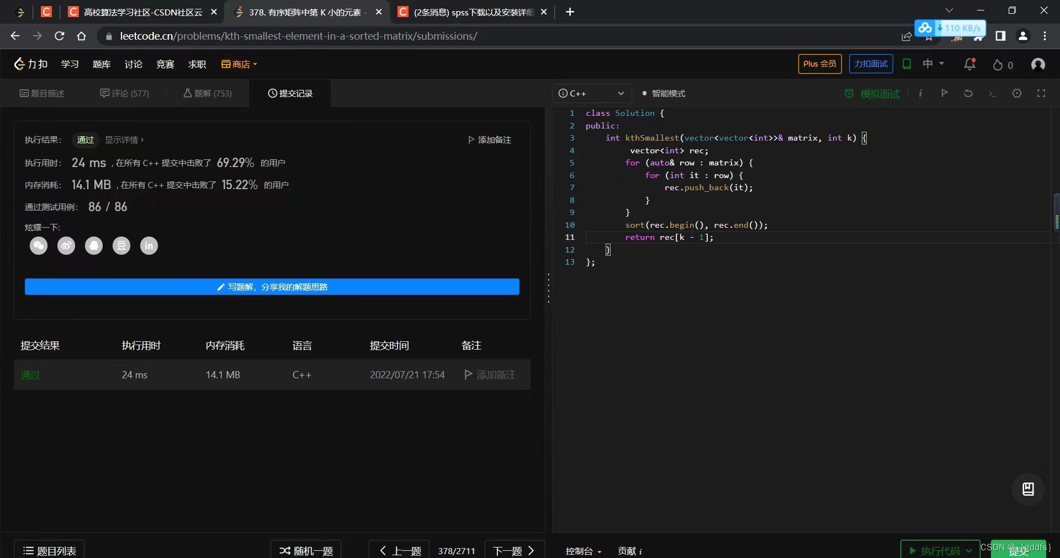Screen dimensions: 1060x558
Task: Share result via the QQ icon
Action: (94, 246)
